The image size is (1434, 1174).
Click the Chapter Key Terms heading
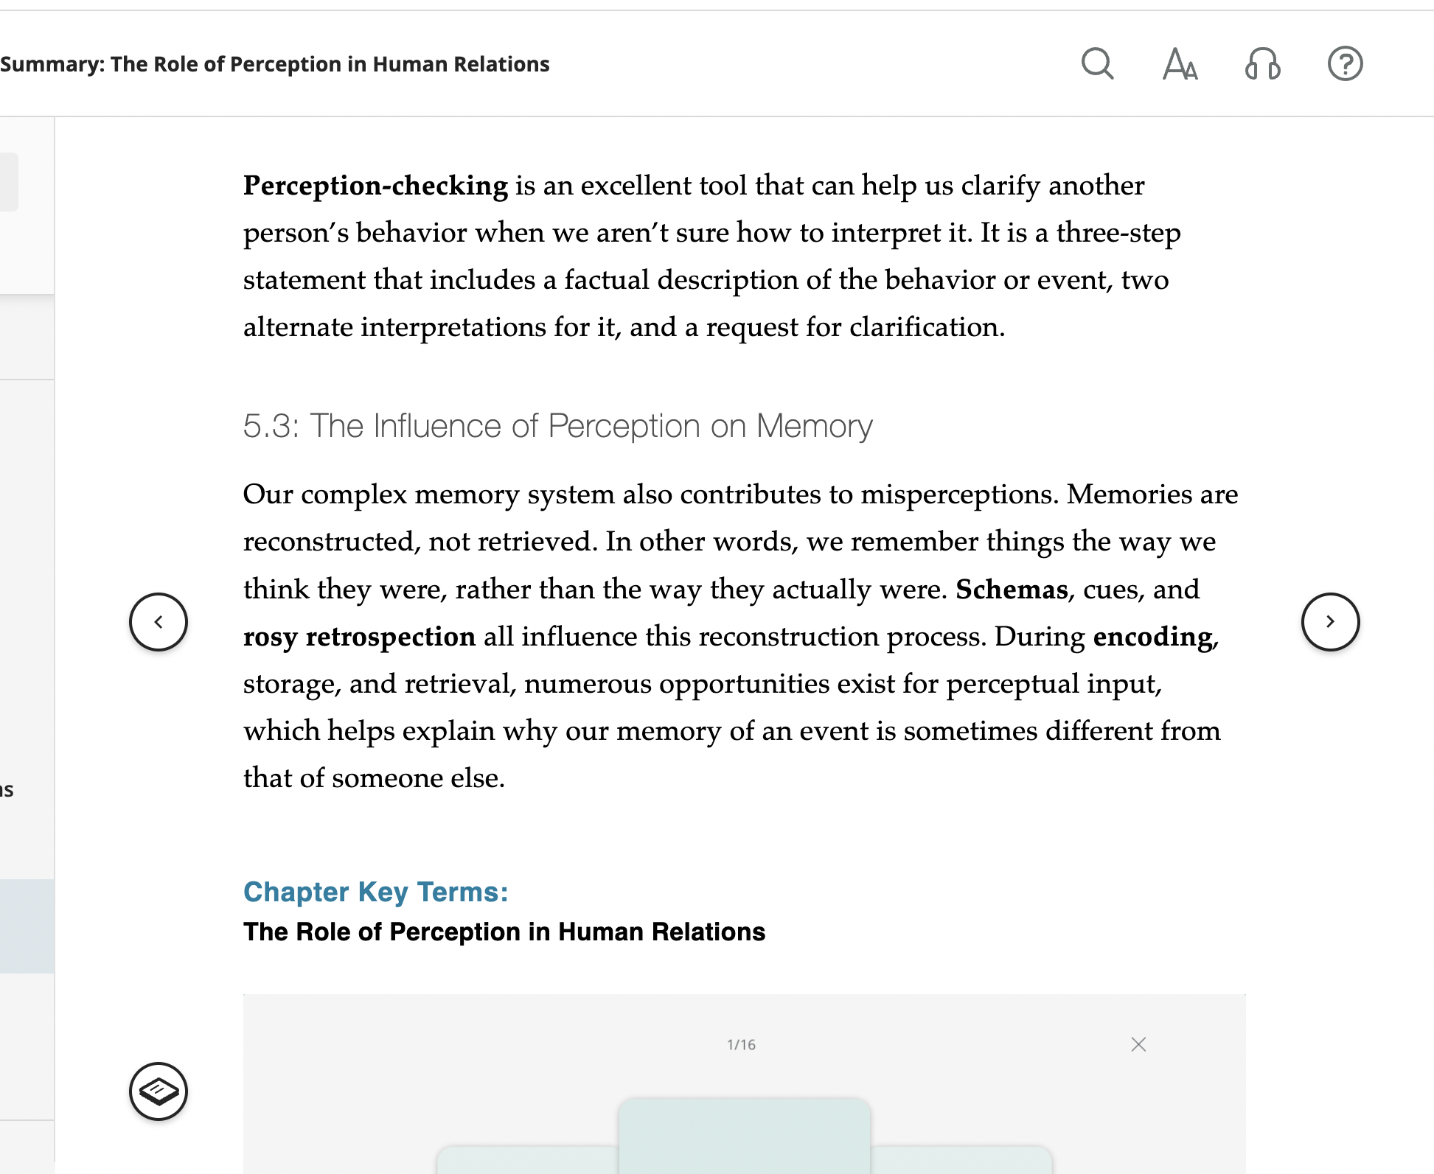point(375,892)
